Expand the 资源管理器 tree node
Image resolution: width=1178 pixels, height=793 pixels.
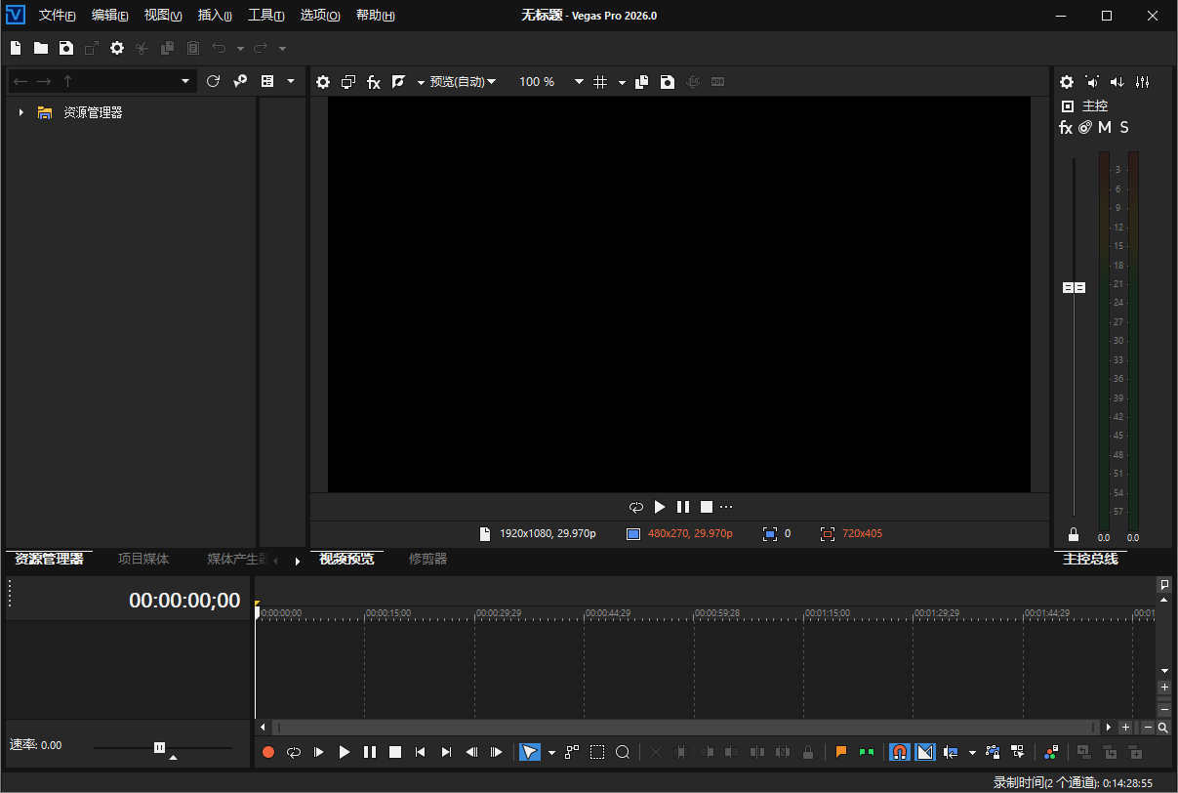click(x=21, y=113)
